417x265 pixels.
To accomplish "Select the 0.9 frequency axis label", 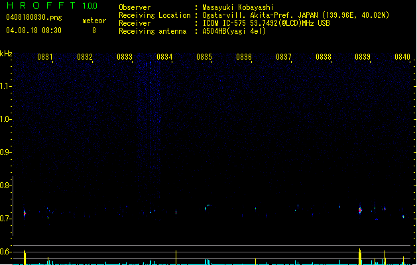I will [5, 152].
